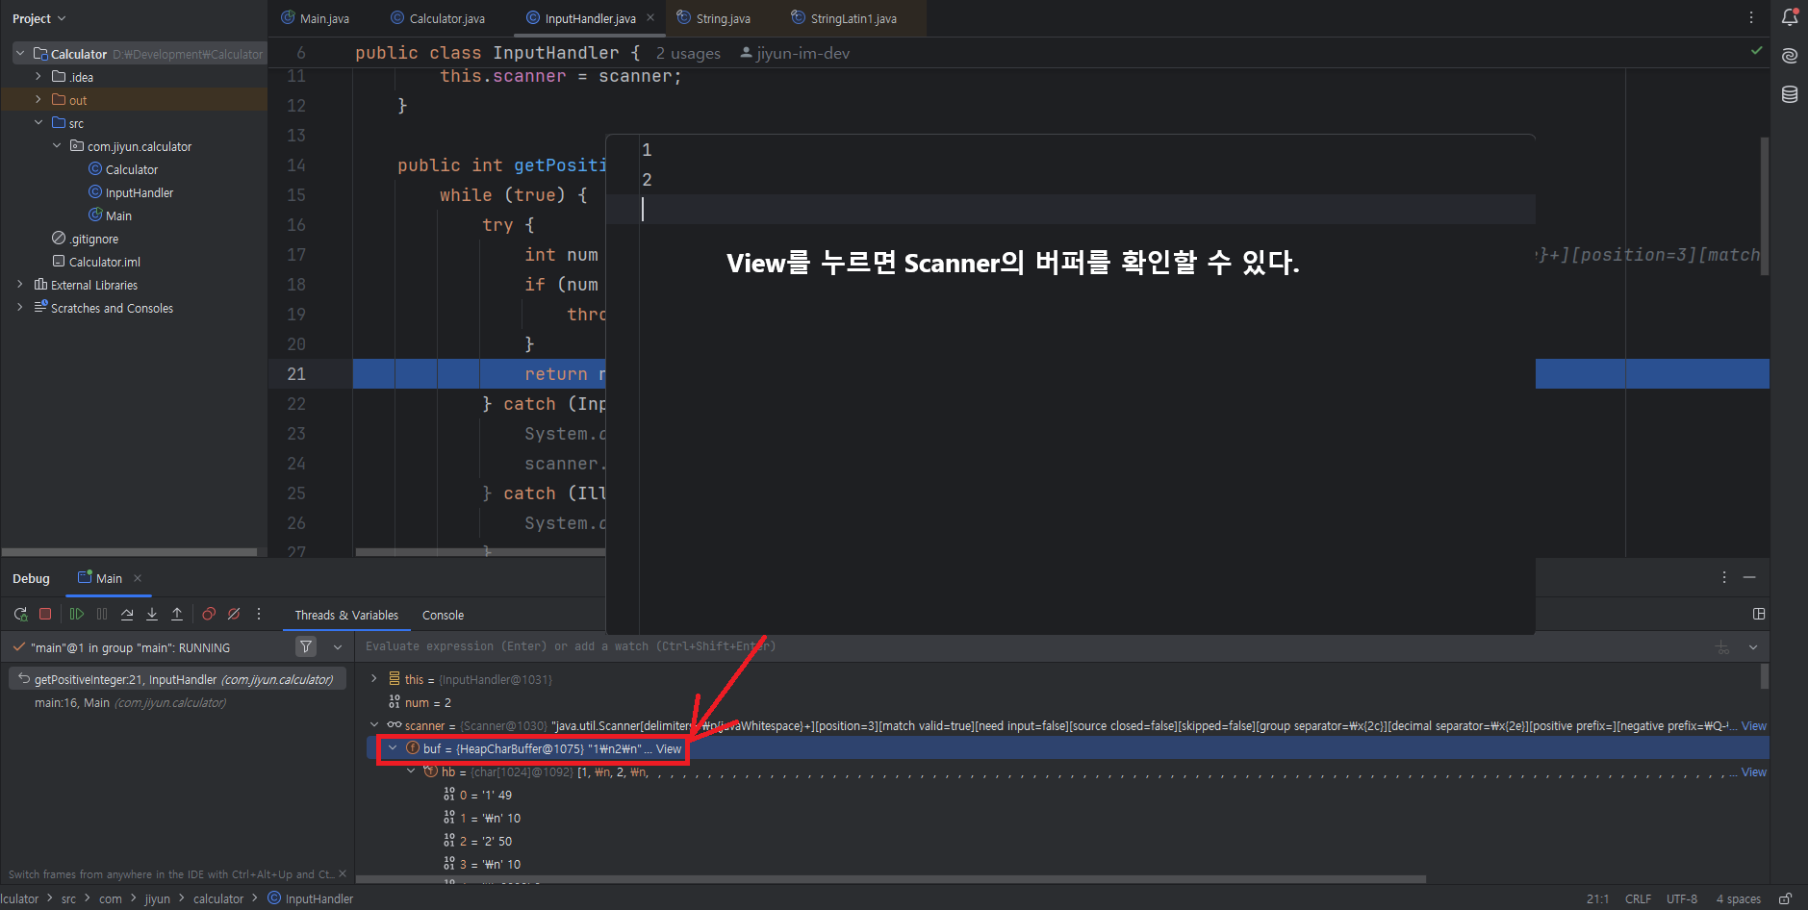Open the Database tool window
Screen dimensions: 1808x910
1790,94
